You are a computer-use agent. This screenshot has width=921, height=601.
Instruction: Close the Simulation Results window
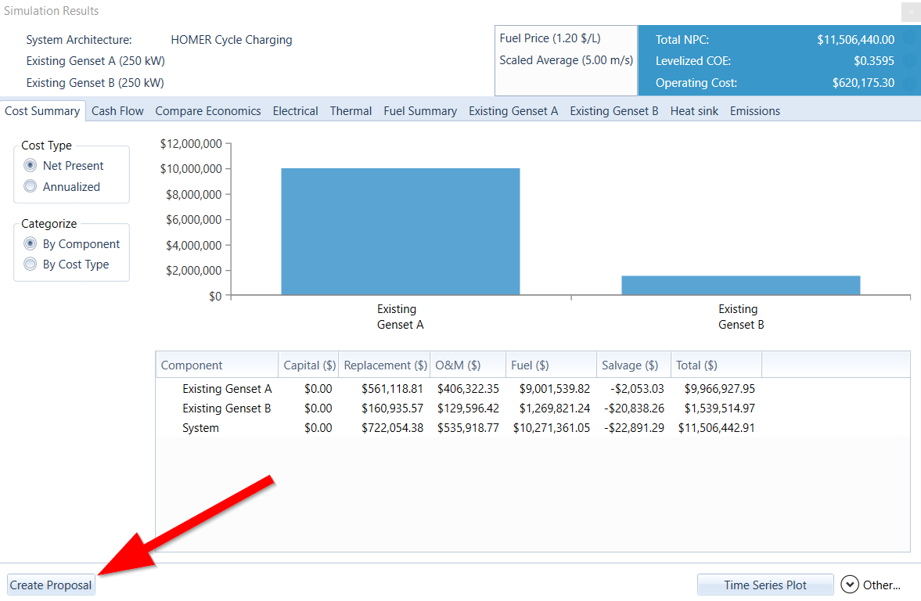pyautogui.click(x=911, y=13)
